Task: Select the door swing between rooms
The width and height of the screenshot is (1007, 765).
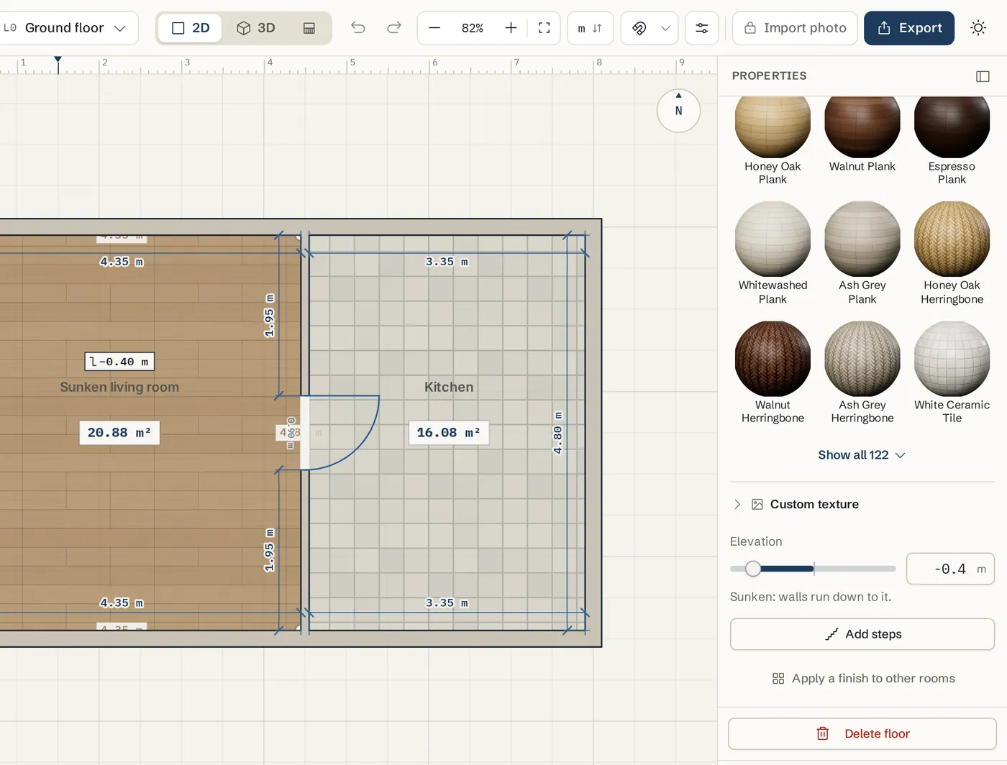Action: 340,432
